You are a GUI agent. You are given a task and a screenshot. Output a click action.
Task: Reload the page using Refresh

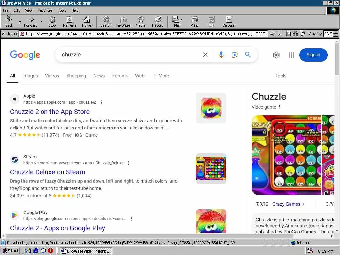point(69,21)
